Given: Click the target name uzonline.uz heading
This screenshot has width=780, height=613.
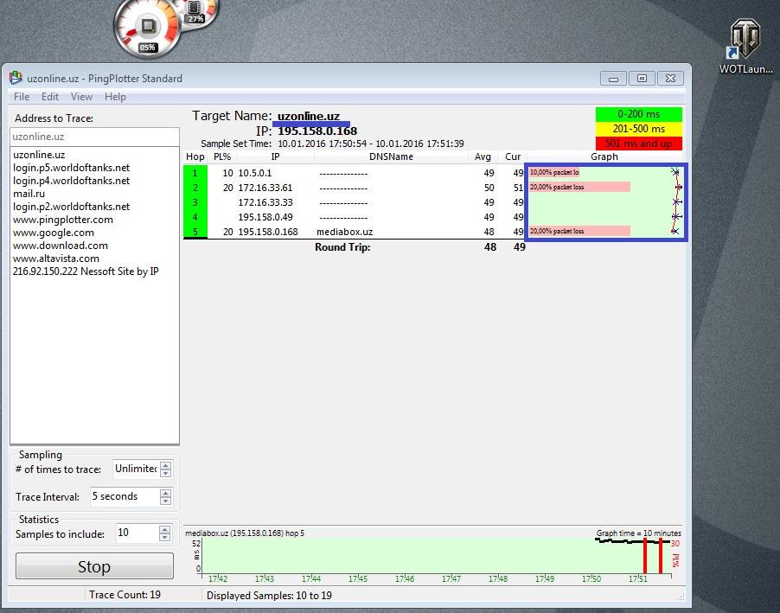Looking at the screenshot, I should tap(309, 117).
